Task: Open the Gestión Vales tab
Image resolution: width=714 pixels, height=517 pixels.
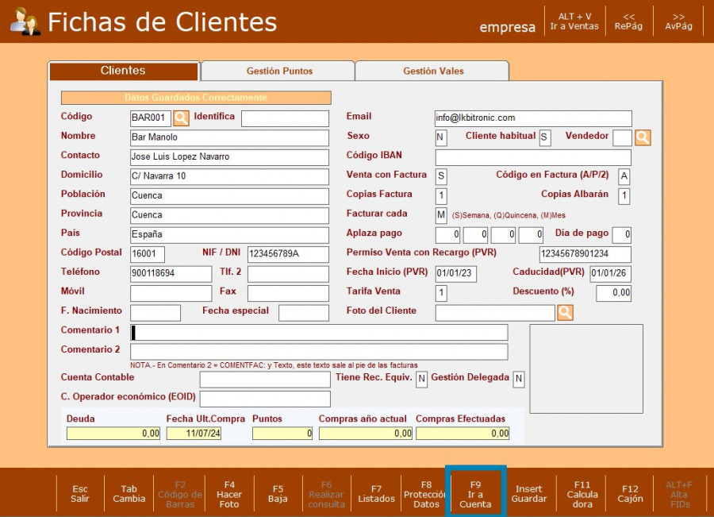Action: [433, 71]
